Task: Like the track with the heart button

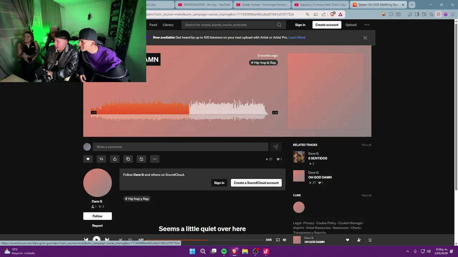Action: (88, 159)
